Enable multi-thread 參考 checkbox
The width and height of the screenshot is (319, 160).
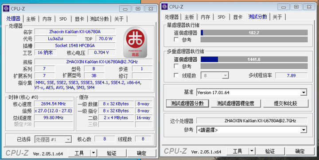pyautogui.click(x=176, y=66)
